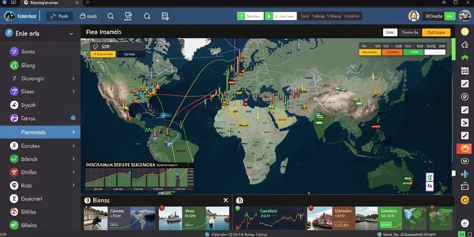Screen dimensions: 474x237
Task: Open the Fiolk tab in top toolbar
Action: 60,16
